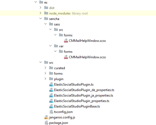Click TS icon of ElasticSocialStudioPlugin.ts
The image size is (156, 125).
point(51,84)
